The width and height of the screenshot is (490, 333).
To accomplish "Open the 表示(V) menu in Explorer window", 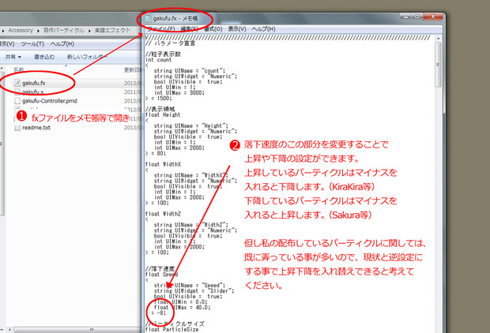I will [7, 44].
